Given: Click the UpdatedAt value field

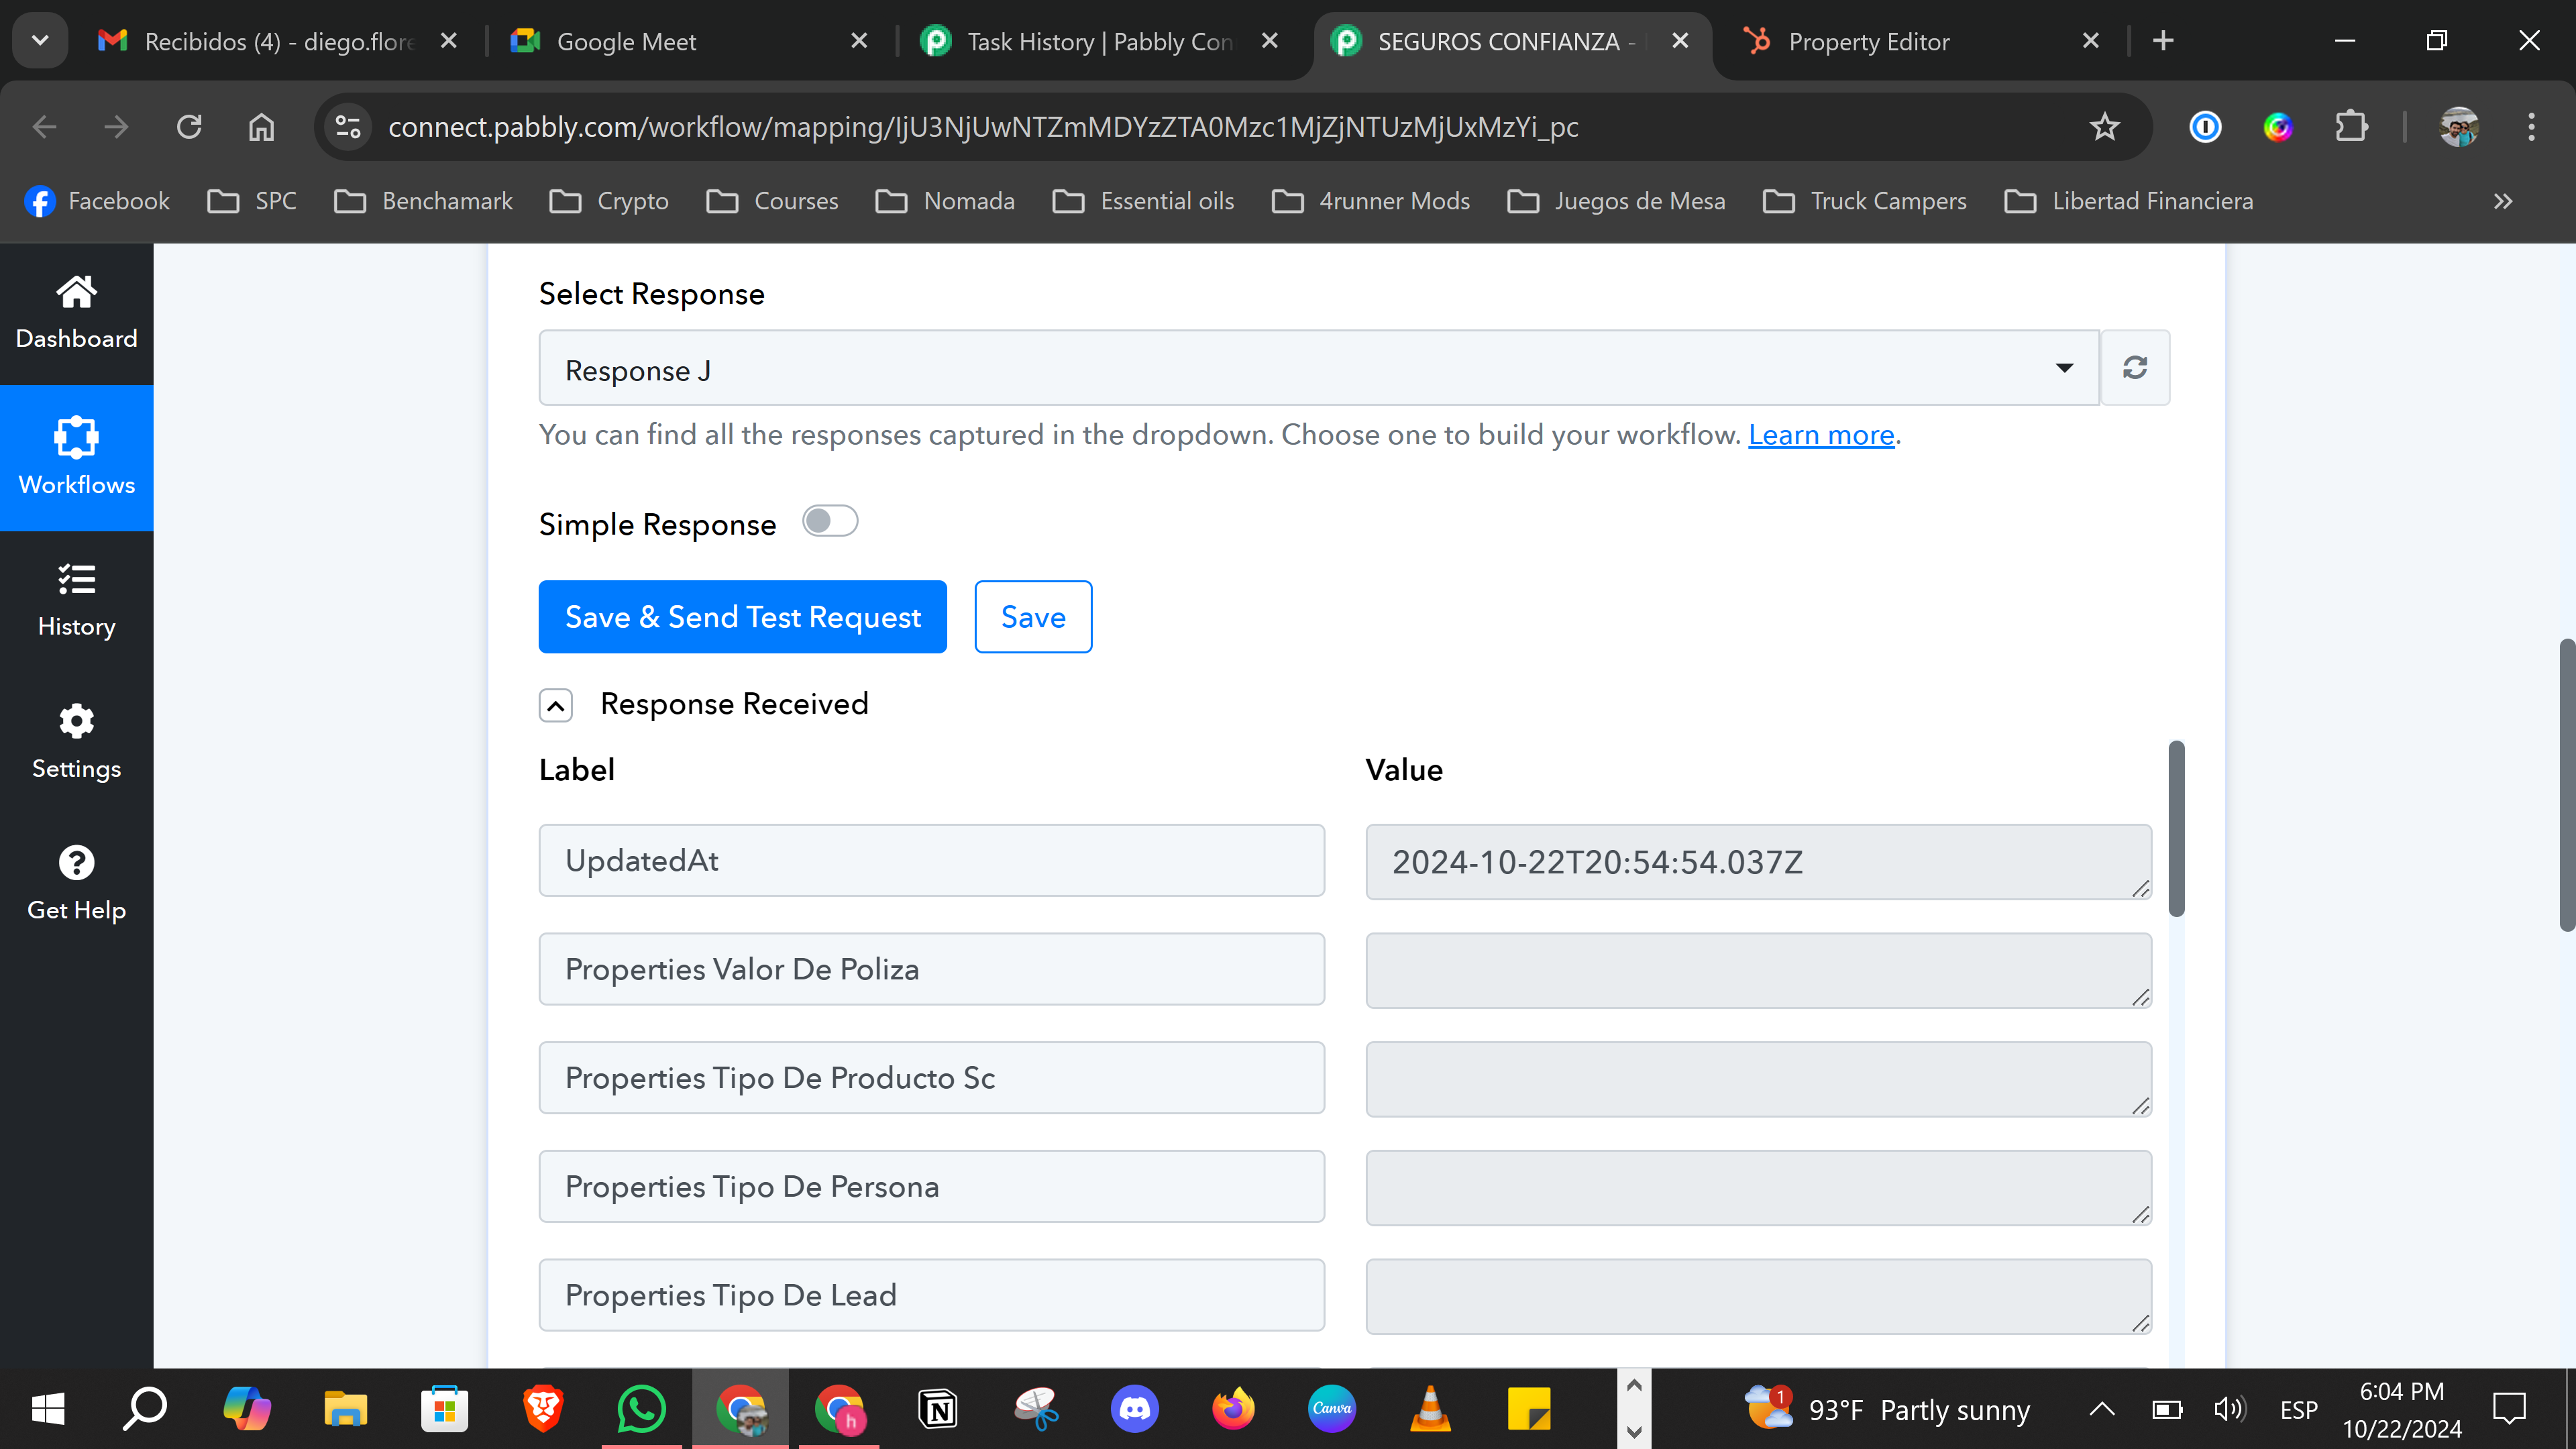Looking at the screenshot, I should [1758, 862].
